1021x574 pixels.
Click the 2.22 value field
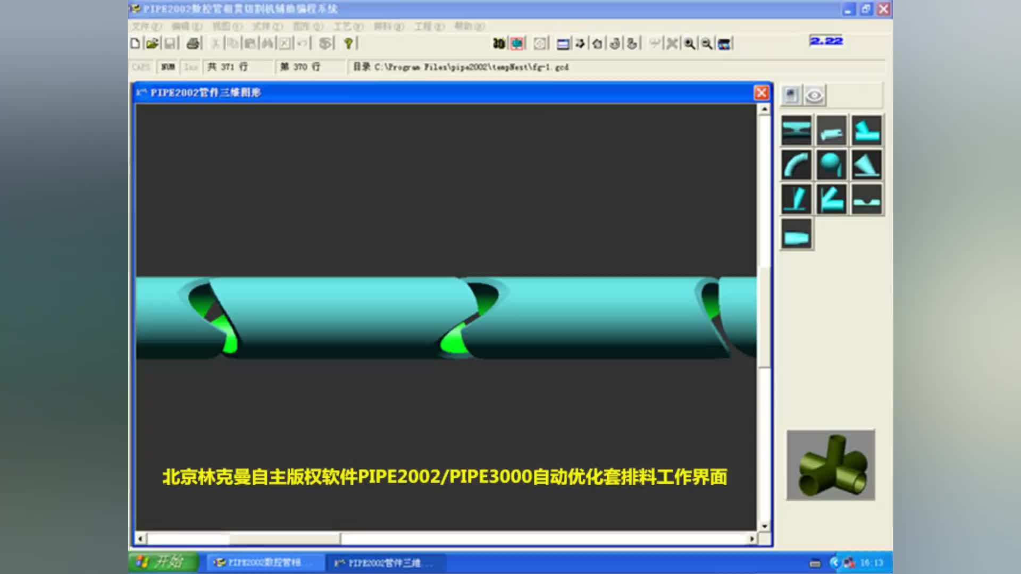pos(826,41)
